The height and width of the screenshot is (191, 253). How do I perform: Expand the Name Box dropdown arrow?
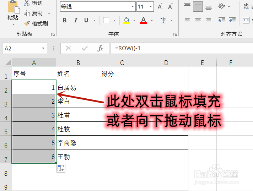(x=43, y=48)
